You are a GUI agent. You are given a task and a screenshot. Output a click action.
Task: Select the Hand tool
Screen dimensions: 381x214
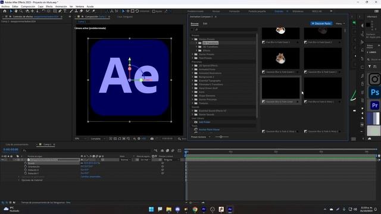(16, 11)
